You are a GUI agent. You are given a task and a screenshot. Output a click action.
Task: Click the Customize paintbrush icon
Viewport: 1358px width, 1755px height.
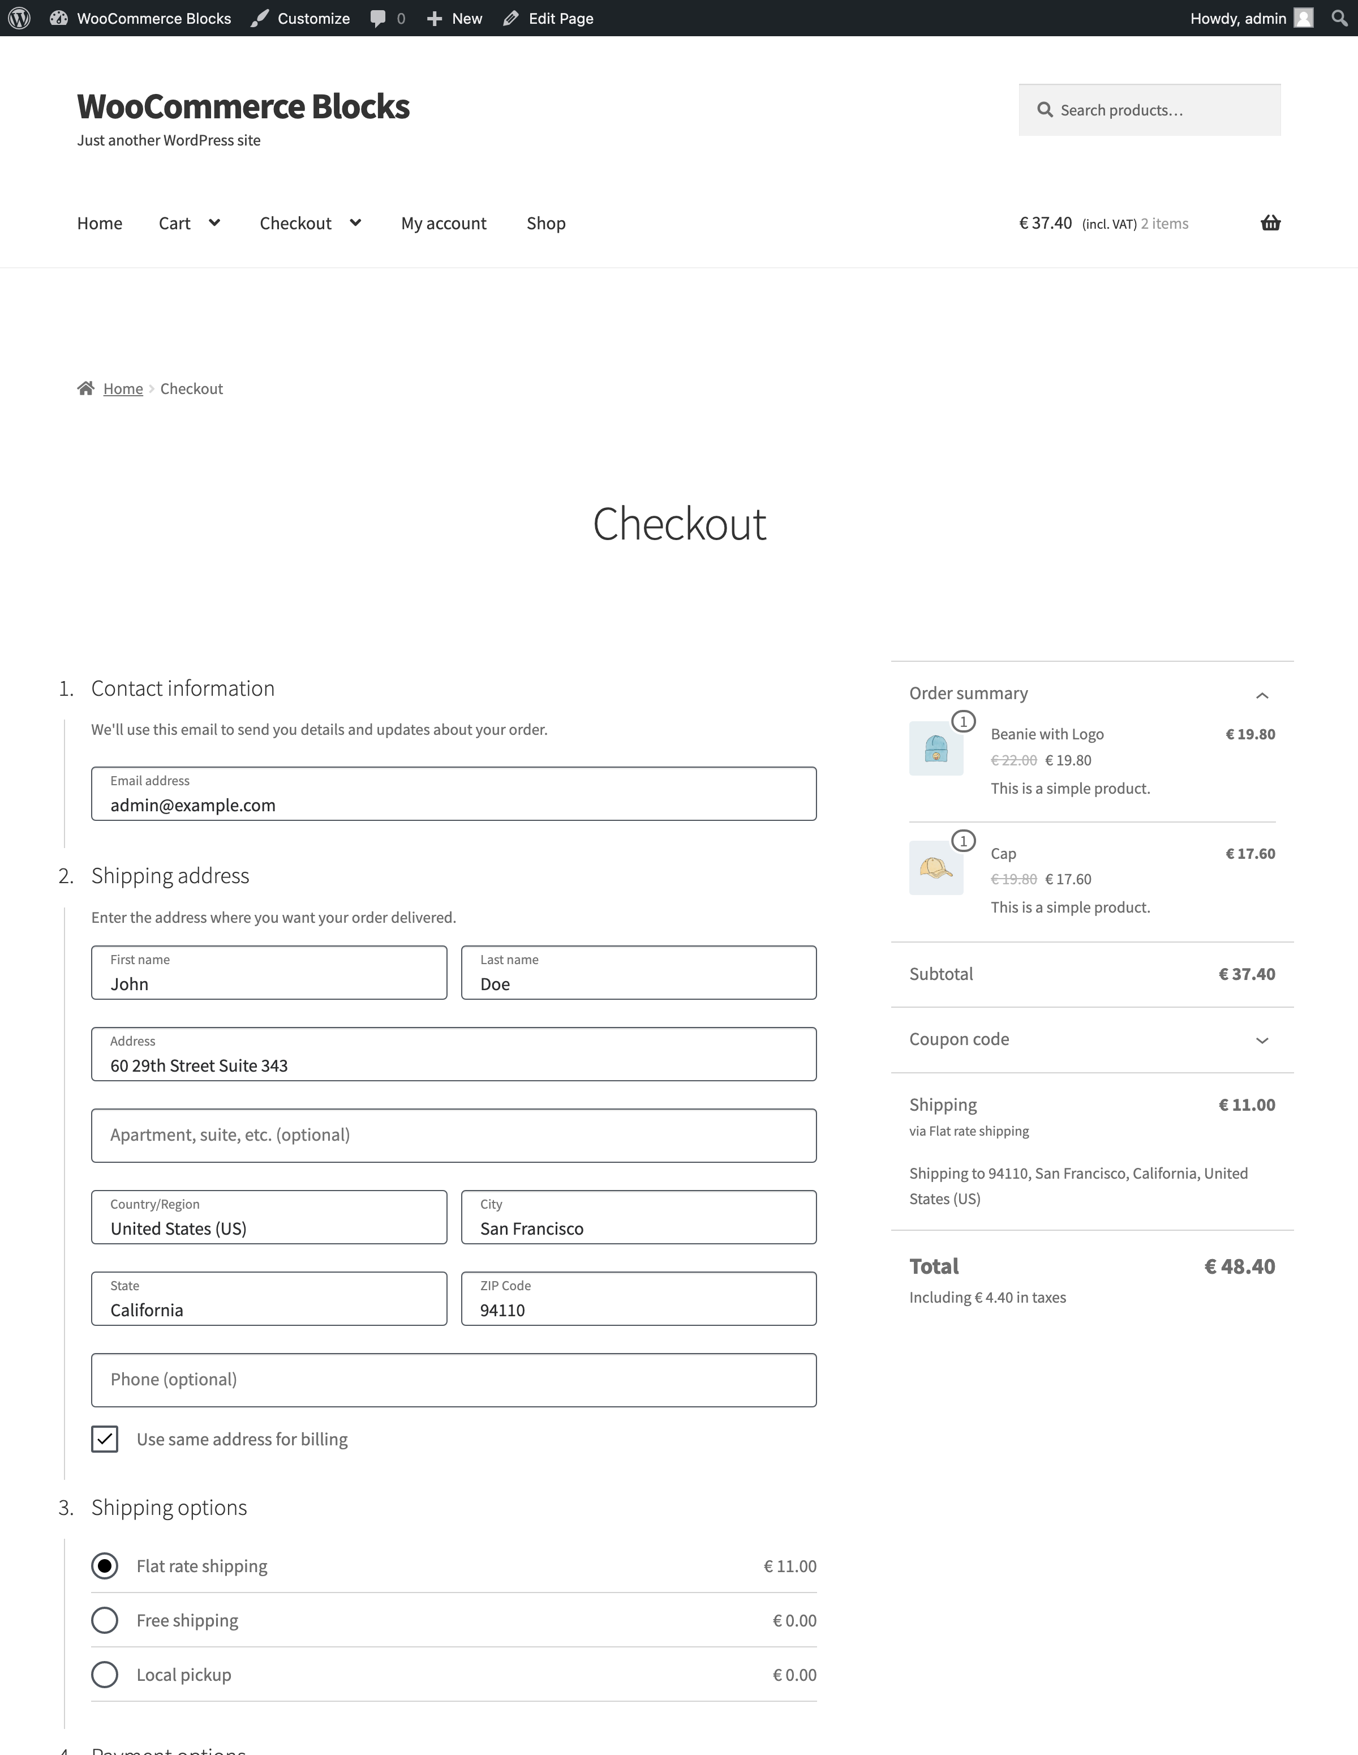pyautogui.click(x=259, y=18)
